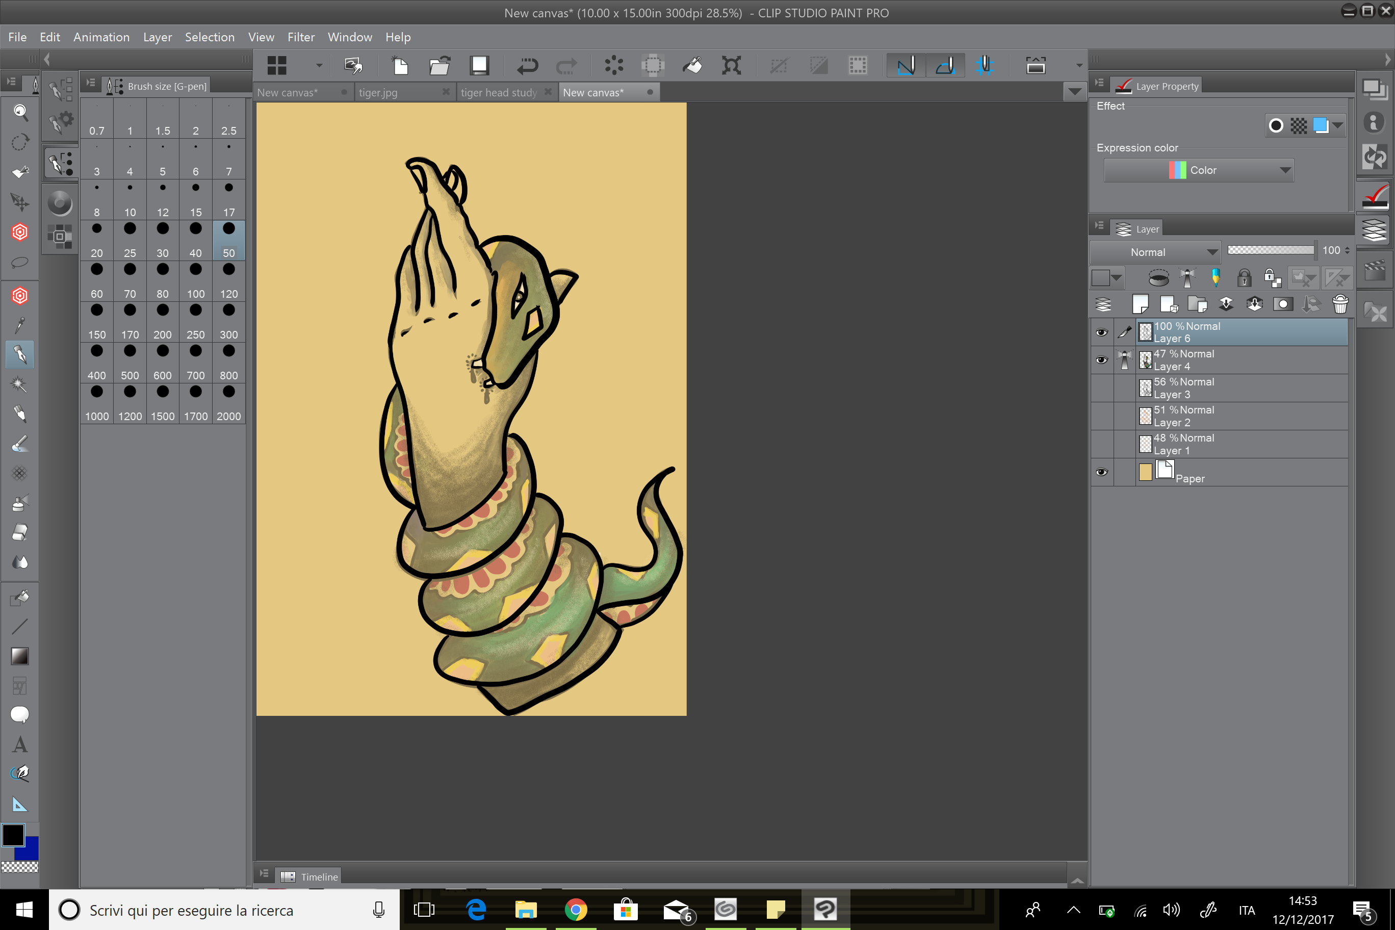Select brush size 50 in the palette
The height and width of the screenshot is (930, 1395).
click(x=228, y=240)
